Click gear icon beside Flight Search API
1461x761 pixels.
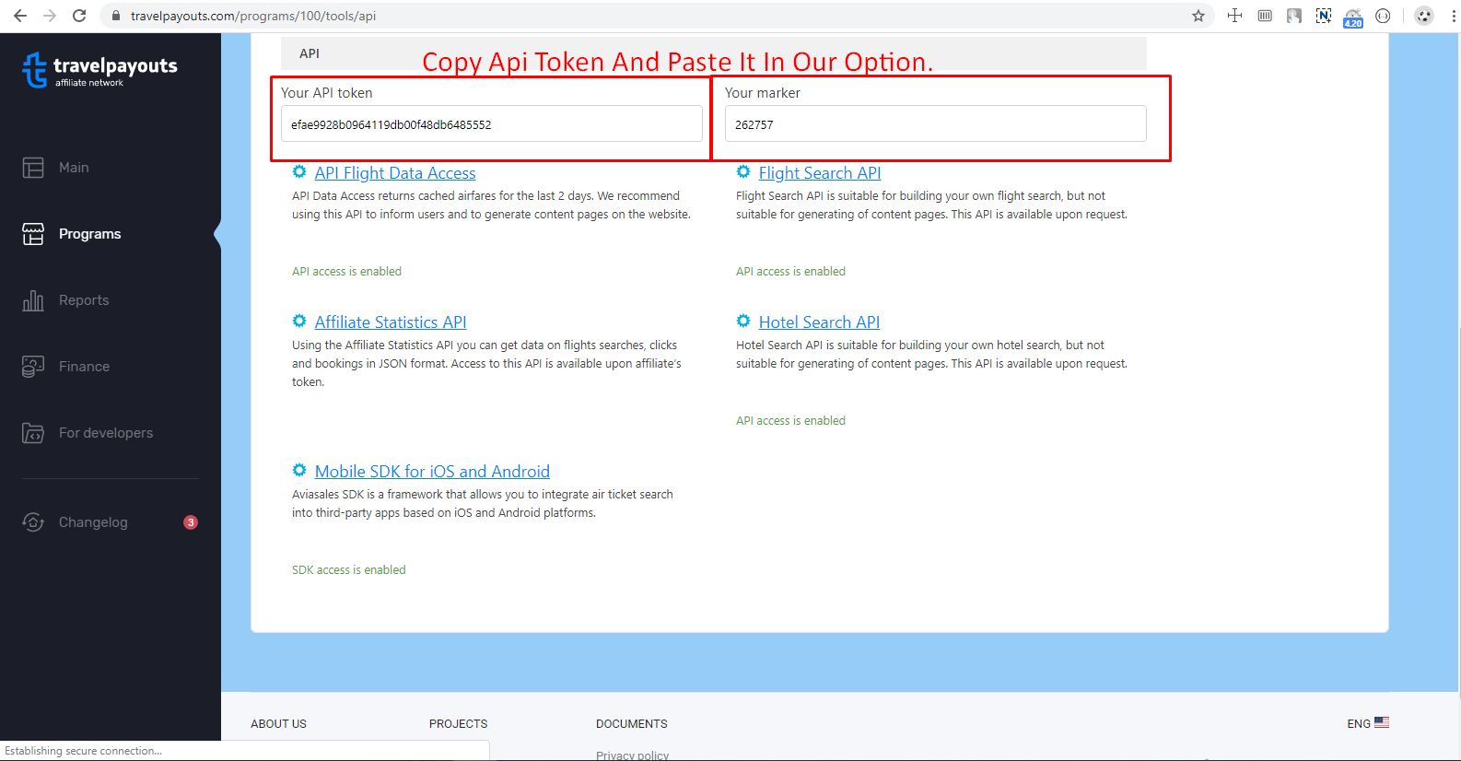tap(743, 171)
